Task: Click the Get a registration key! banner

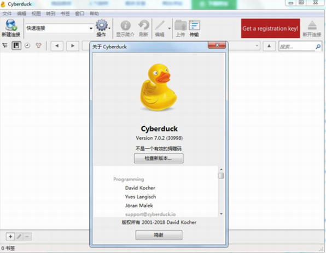Action: click(271, 28)
